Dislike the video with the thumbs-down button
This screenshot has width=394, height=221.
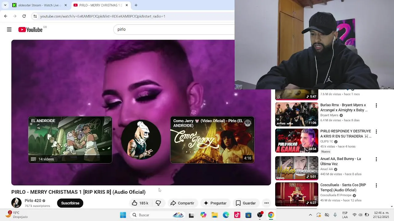pos(158,203)
